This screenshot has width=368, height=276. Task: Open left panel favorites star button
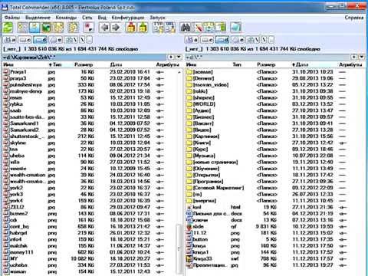pos(171,57)
